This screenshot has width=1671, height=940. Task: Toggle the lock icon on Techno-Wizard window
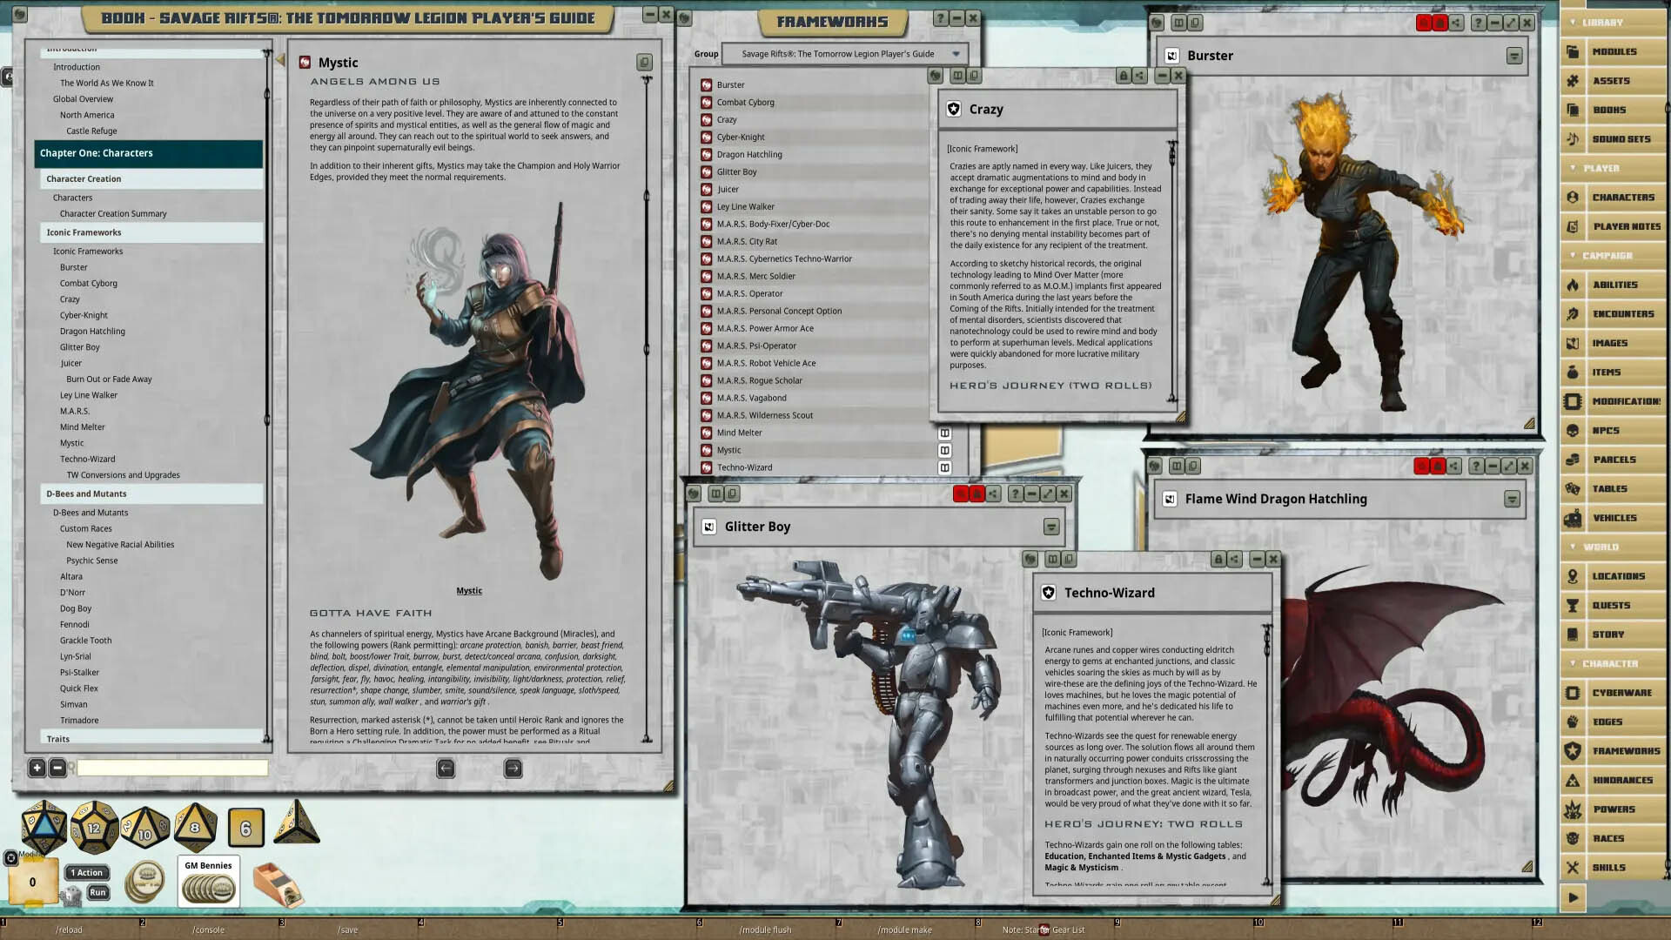click(x=1218, y=559)
